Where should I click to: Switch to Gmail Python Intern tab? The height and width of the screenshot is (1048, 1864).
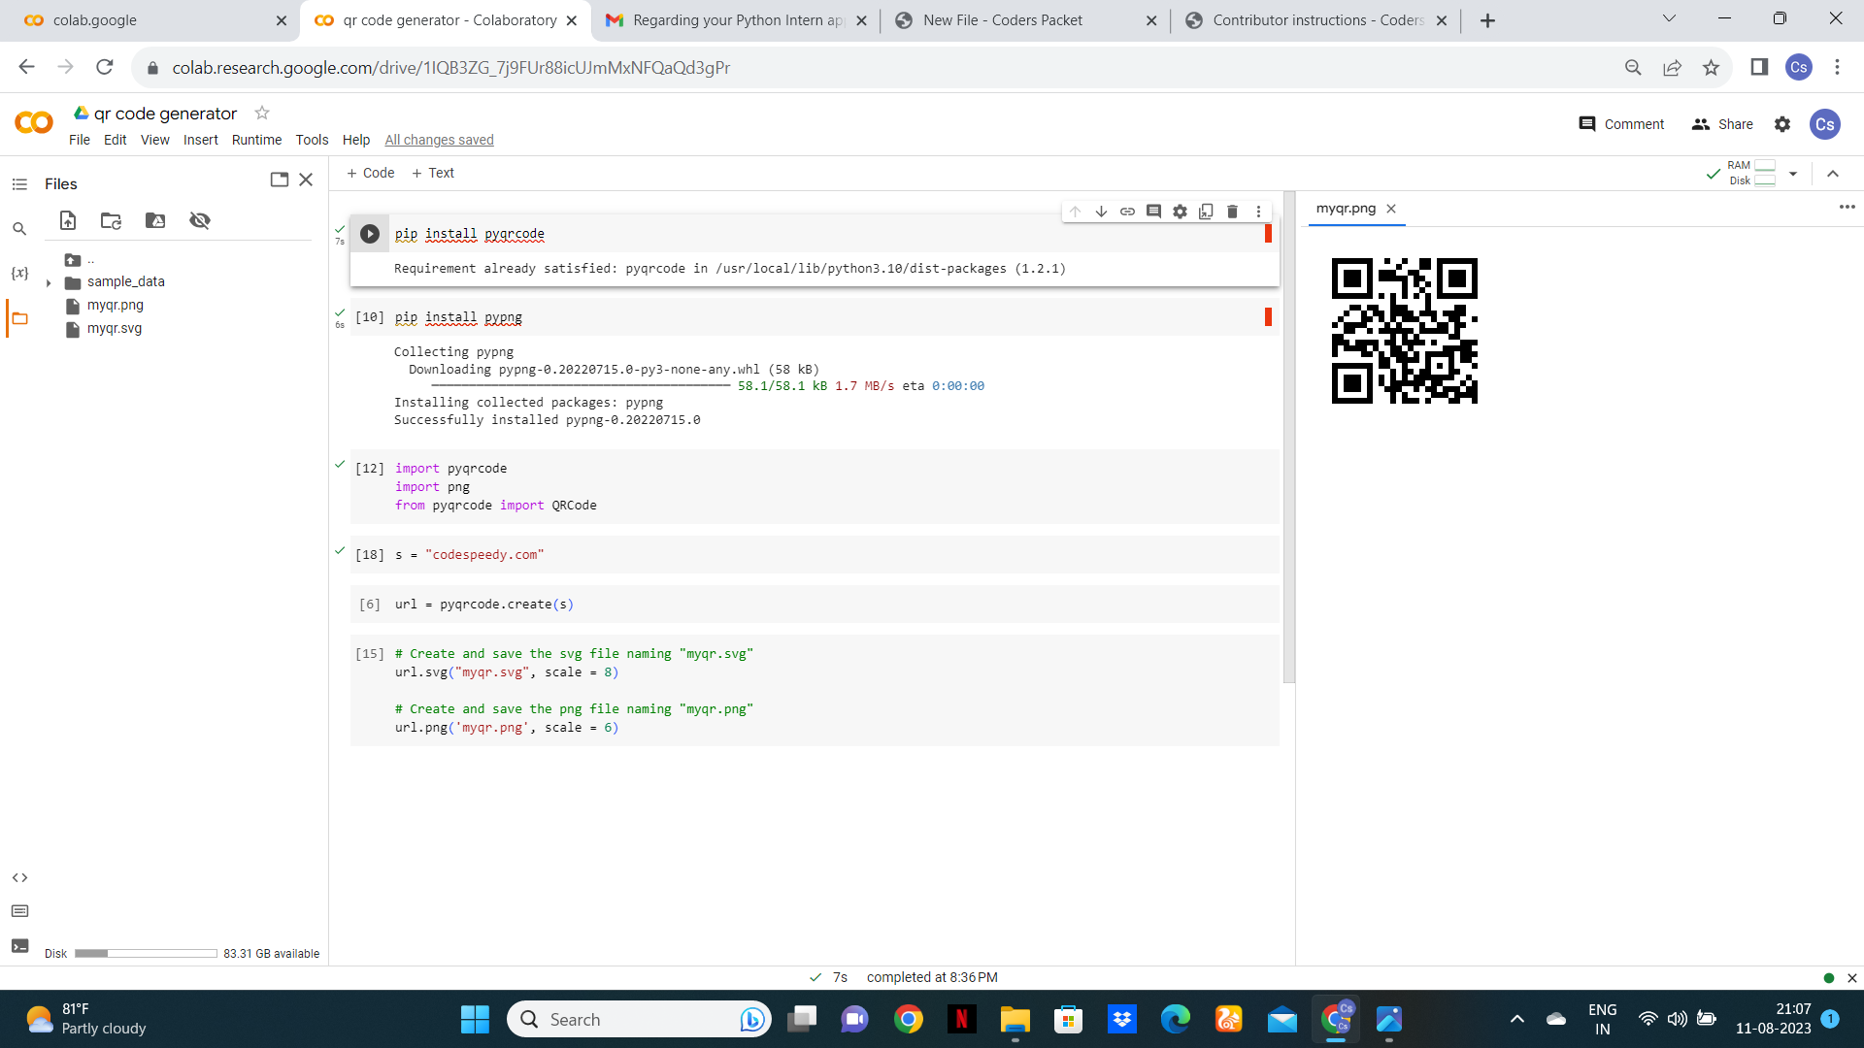735,20
